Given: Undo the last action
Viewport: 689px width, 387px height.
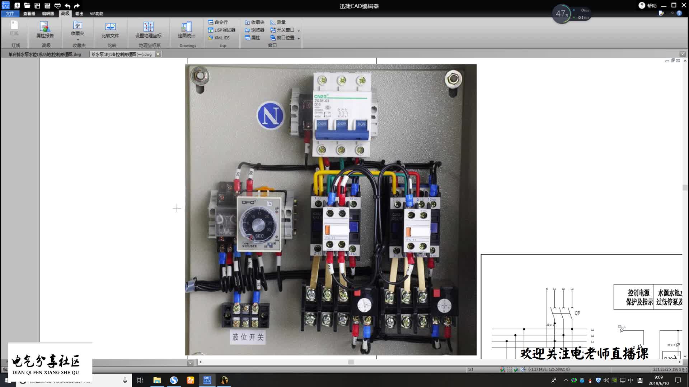Looking at the screenshot, I should (x=67, y=5).
